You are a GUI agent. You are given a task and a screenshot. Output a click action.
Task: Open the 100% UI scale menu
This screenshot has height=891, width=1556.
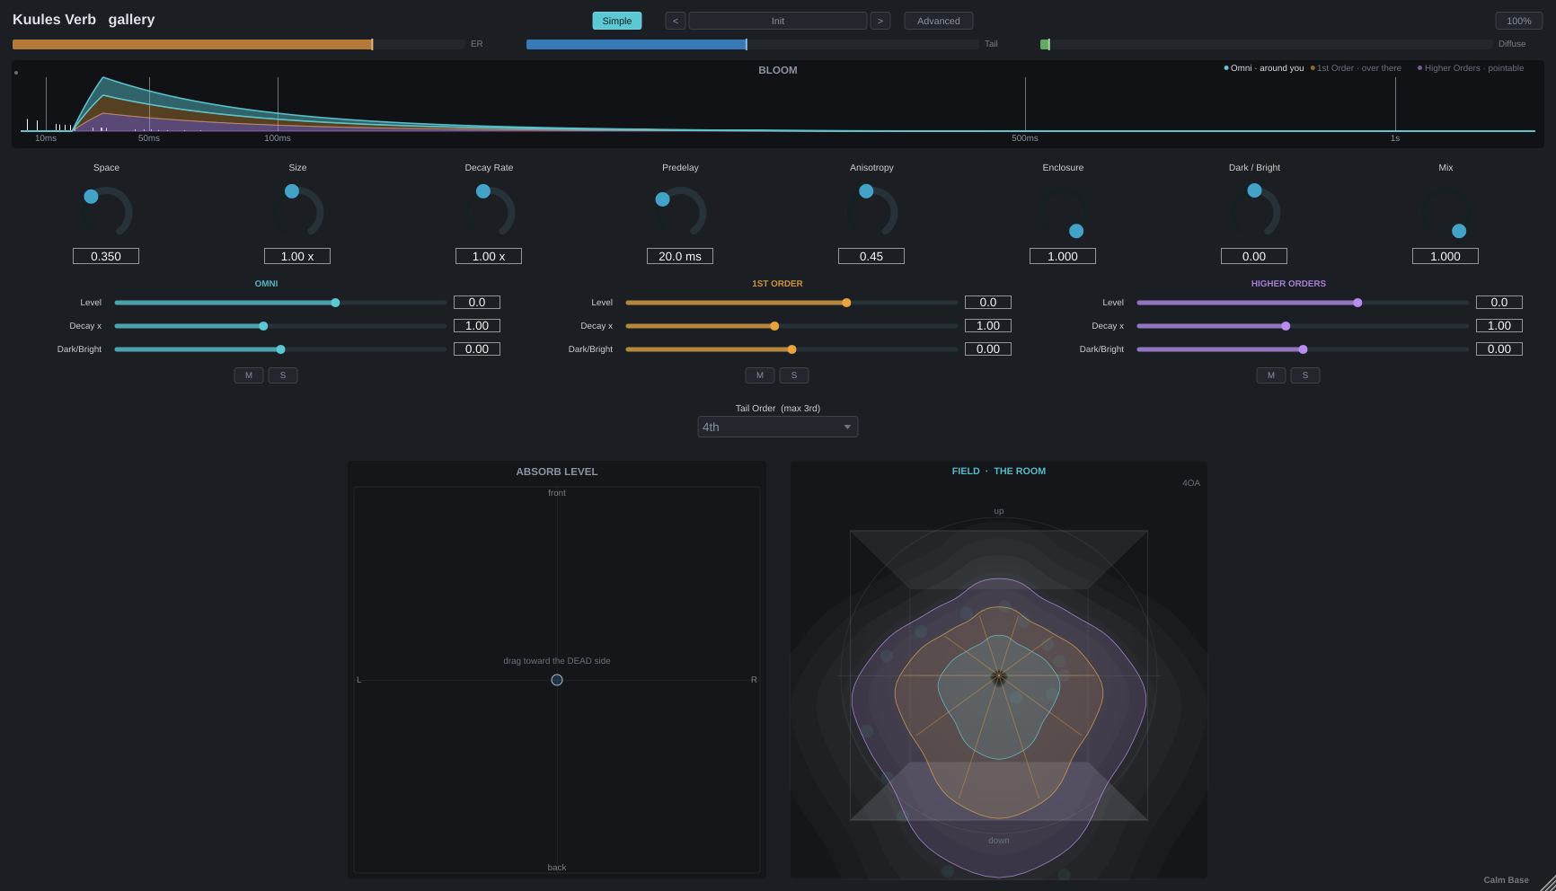(x=1519, y=21)
